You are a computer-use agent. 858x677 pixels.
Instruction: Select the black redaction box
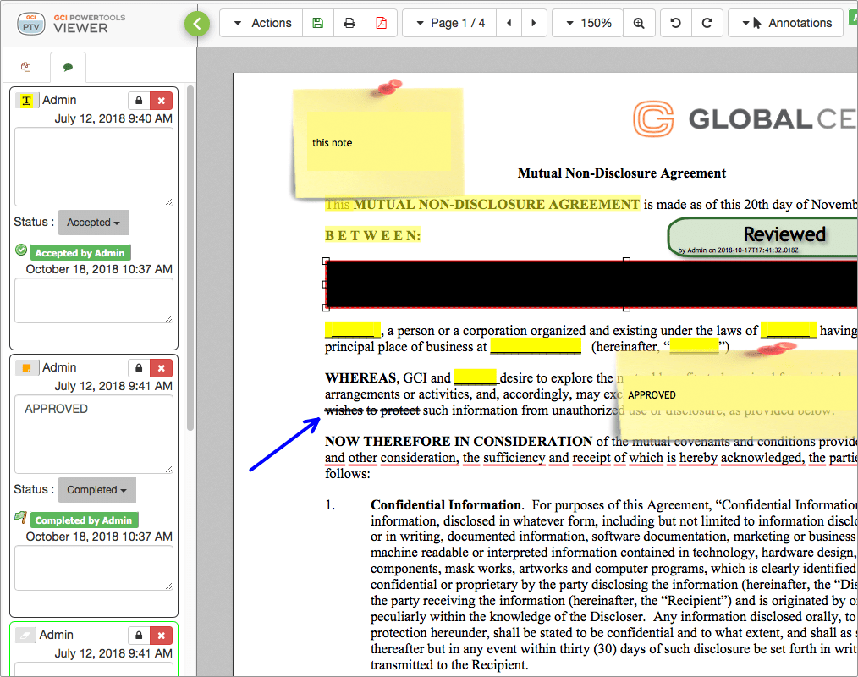[591, 284]
